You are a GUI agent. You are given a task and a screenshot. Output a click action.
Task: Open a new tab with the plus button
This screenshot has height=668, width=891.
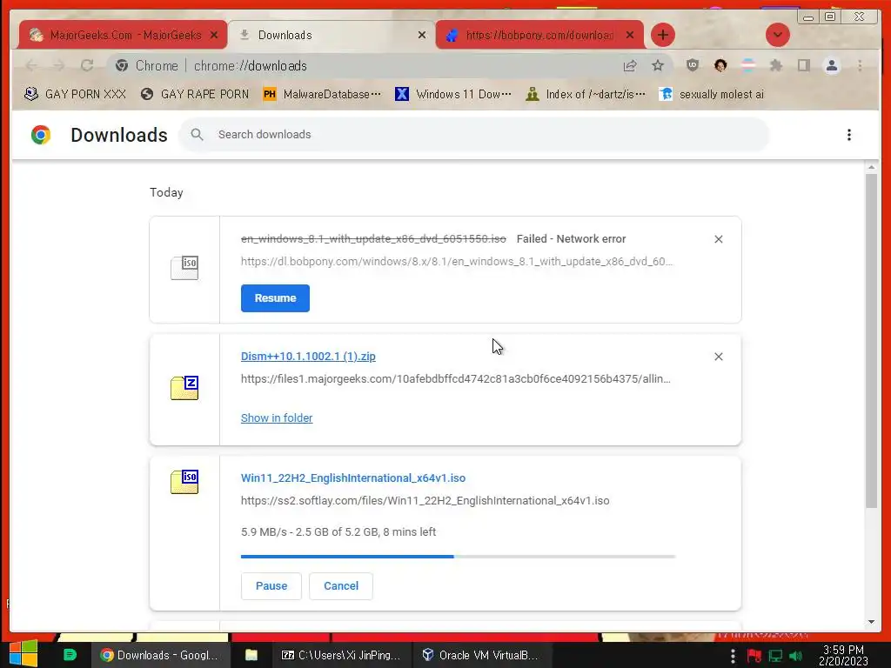coord(662,35)
